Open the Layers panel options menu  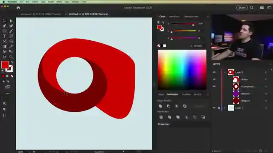[270, 64]
